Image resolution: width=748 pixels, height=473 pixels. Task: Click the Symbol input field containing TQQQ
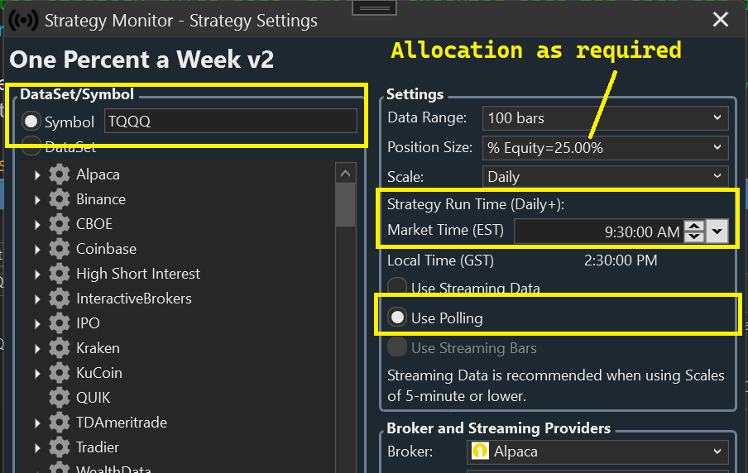tap(231, 122)
